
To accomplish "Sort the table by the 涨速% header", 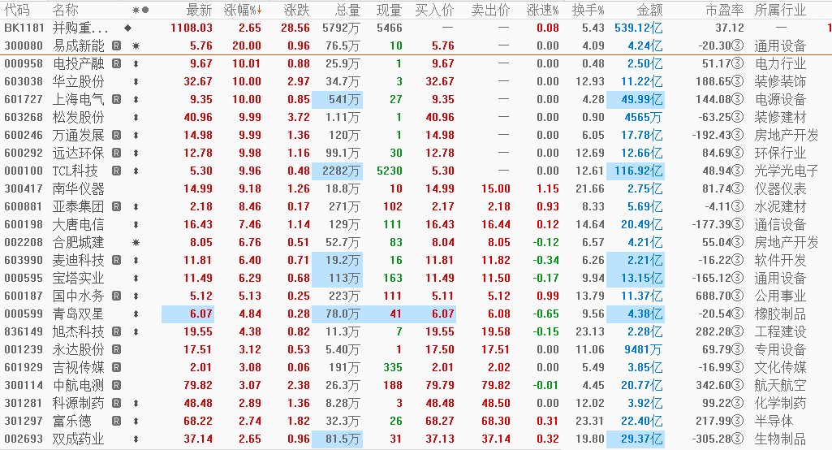I will coord(543,10).
